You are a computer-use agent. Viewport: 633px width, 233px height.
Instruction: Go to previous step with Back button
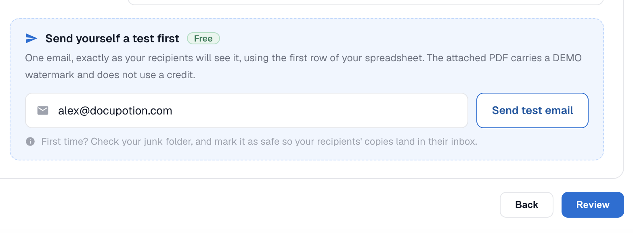(x=526, y=205)
